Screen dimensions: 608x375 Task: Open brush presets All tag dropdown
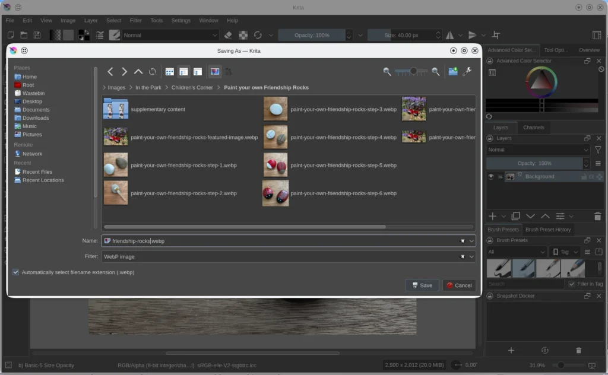click(516, 252)
